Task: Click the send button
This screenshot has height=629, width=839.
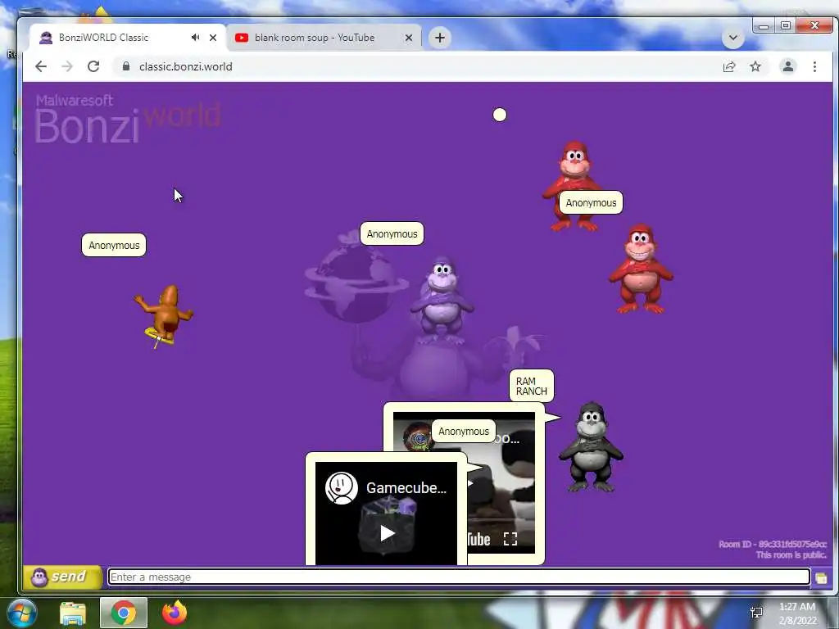Action: click(62, 577)
